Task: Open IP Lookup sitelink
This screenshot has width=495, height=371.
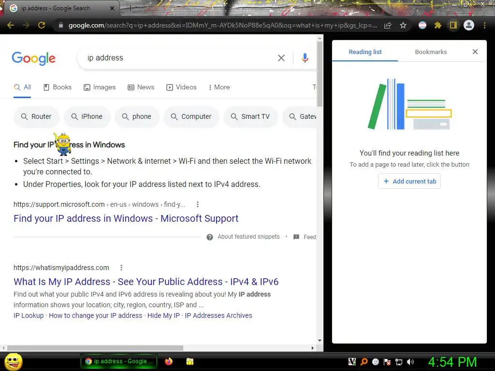Action: (29, 315)
